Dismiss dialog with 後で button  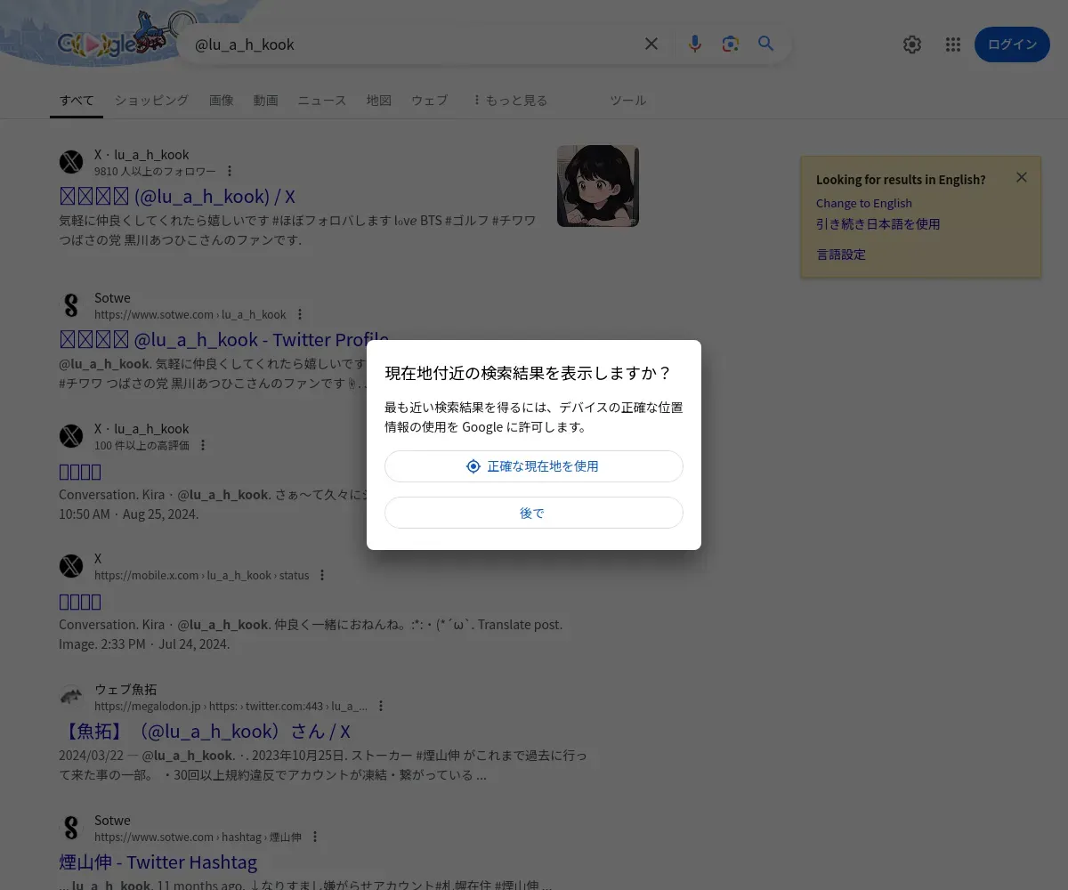click(x=534, y=513)
